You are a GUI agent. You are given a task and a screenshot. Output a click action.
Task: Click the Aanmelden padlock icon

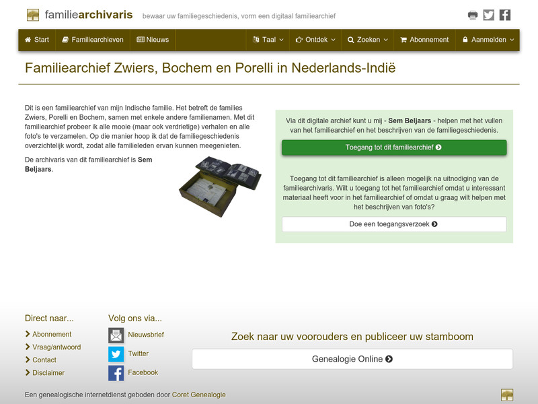point(465,40)
